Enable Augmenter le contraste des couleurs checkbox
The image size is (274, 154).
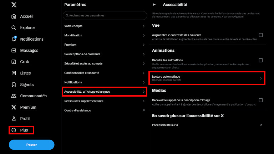(261, 35)
